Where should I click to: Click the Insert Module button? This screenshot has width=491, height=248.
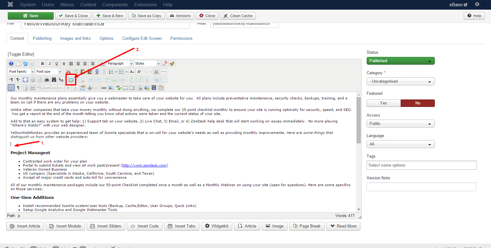pos(65,226)
